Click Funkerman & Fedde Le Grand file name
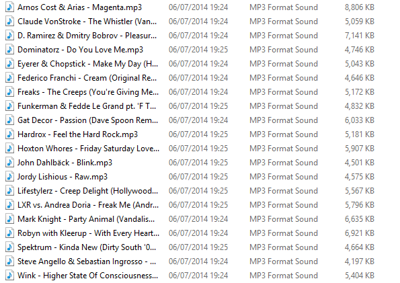 (x=87, y=106)
